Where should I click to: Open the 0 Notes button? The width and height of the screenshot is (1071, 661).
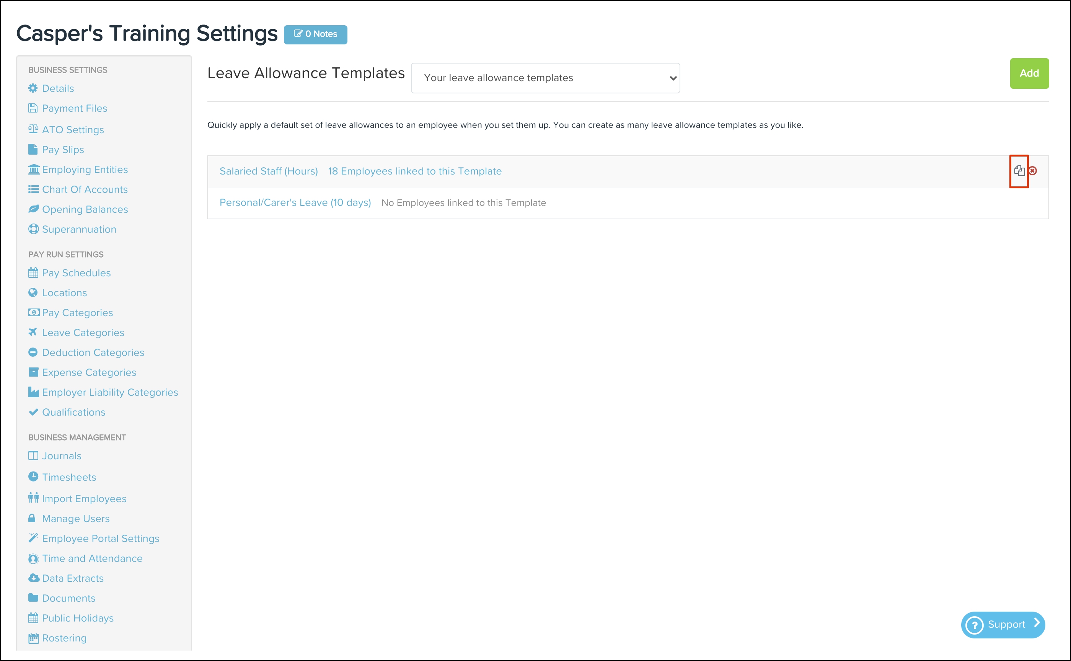click(315, 34)
